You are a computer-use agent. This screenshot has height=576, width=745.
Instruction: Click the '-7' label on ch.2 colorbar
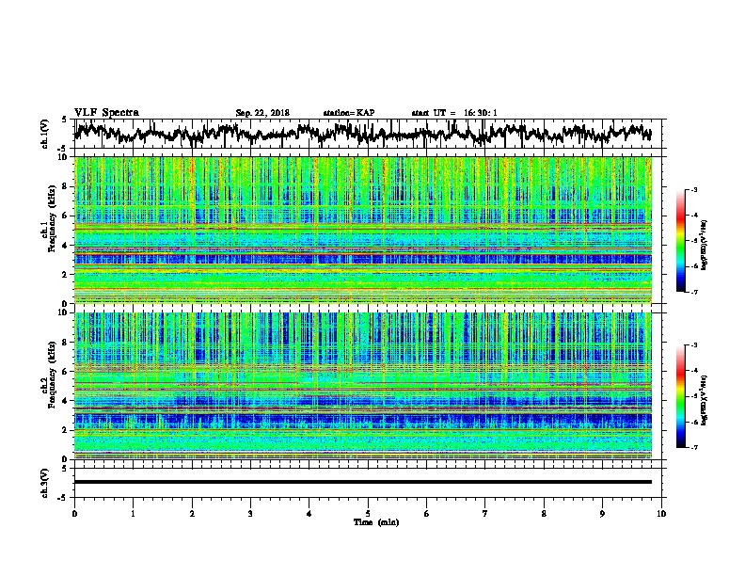693,447
